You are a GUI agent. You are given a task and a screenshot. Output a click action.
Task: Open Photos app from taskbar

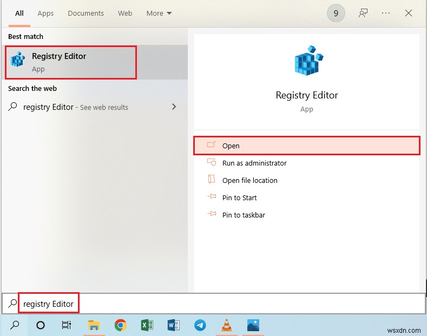click(253, 325)
